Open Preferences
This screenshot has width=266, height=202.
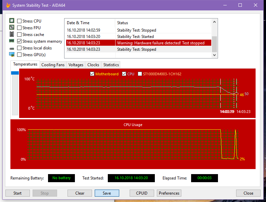pos(169,193)
